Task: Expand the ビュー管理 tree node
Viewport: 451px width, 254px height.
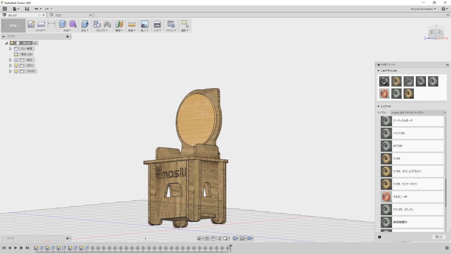Action: (10, 49)
